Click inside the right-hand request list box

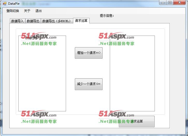point(132,73)
